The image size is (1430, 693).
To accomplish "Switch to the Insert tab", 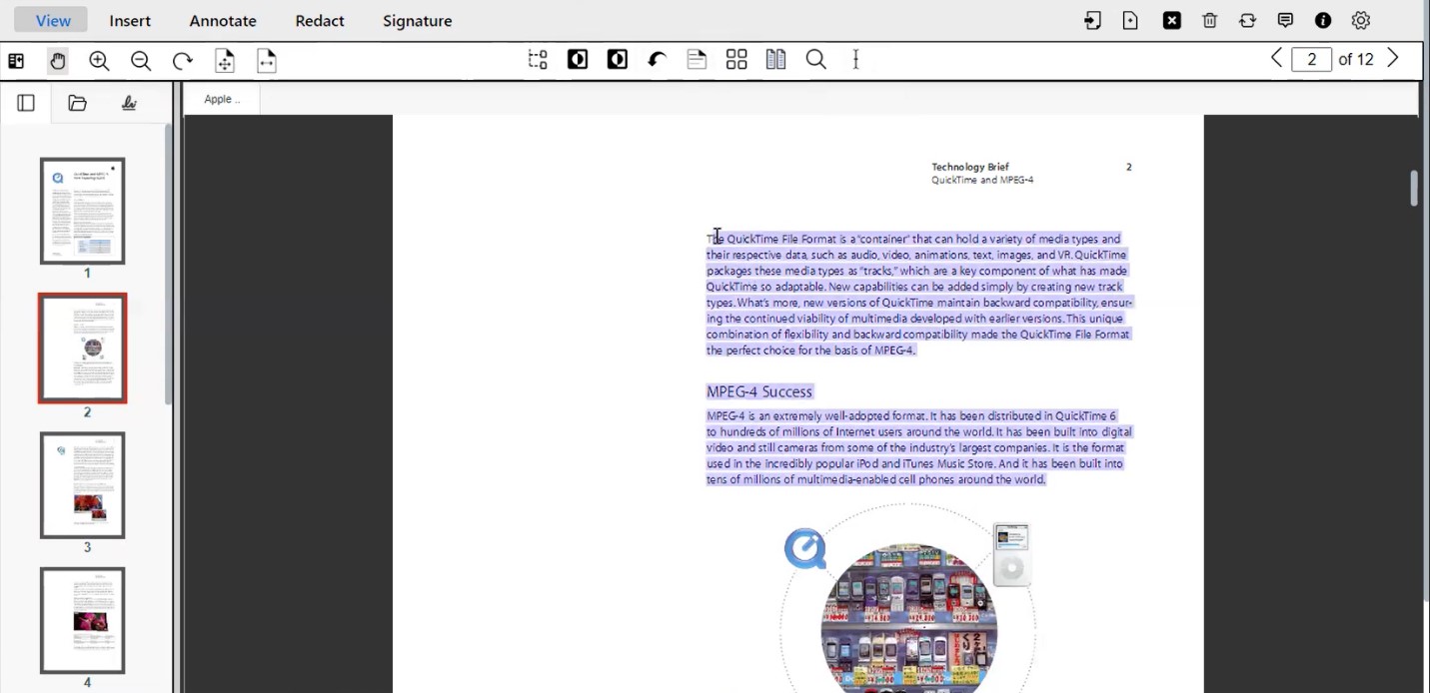I will pyautogui.click(x=130, y=20).
